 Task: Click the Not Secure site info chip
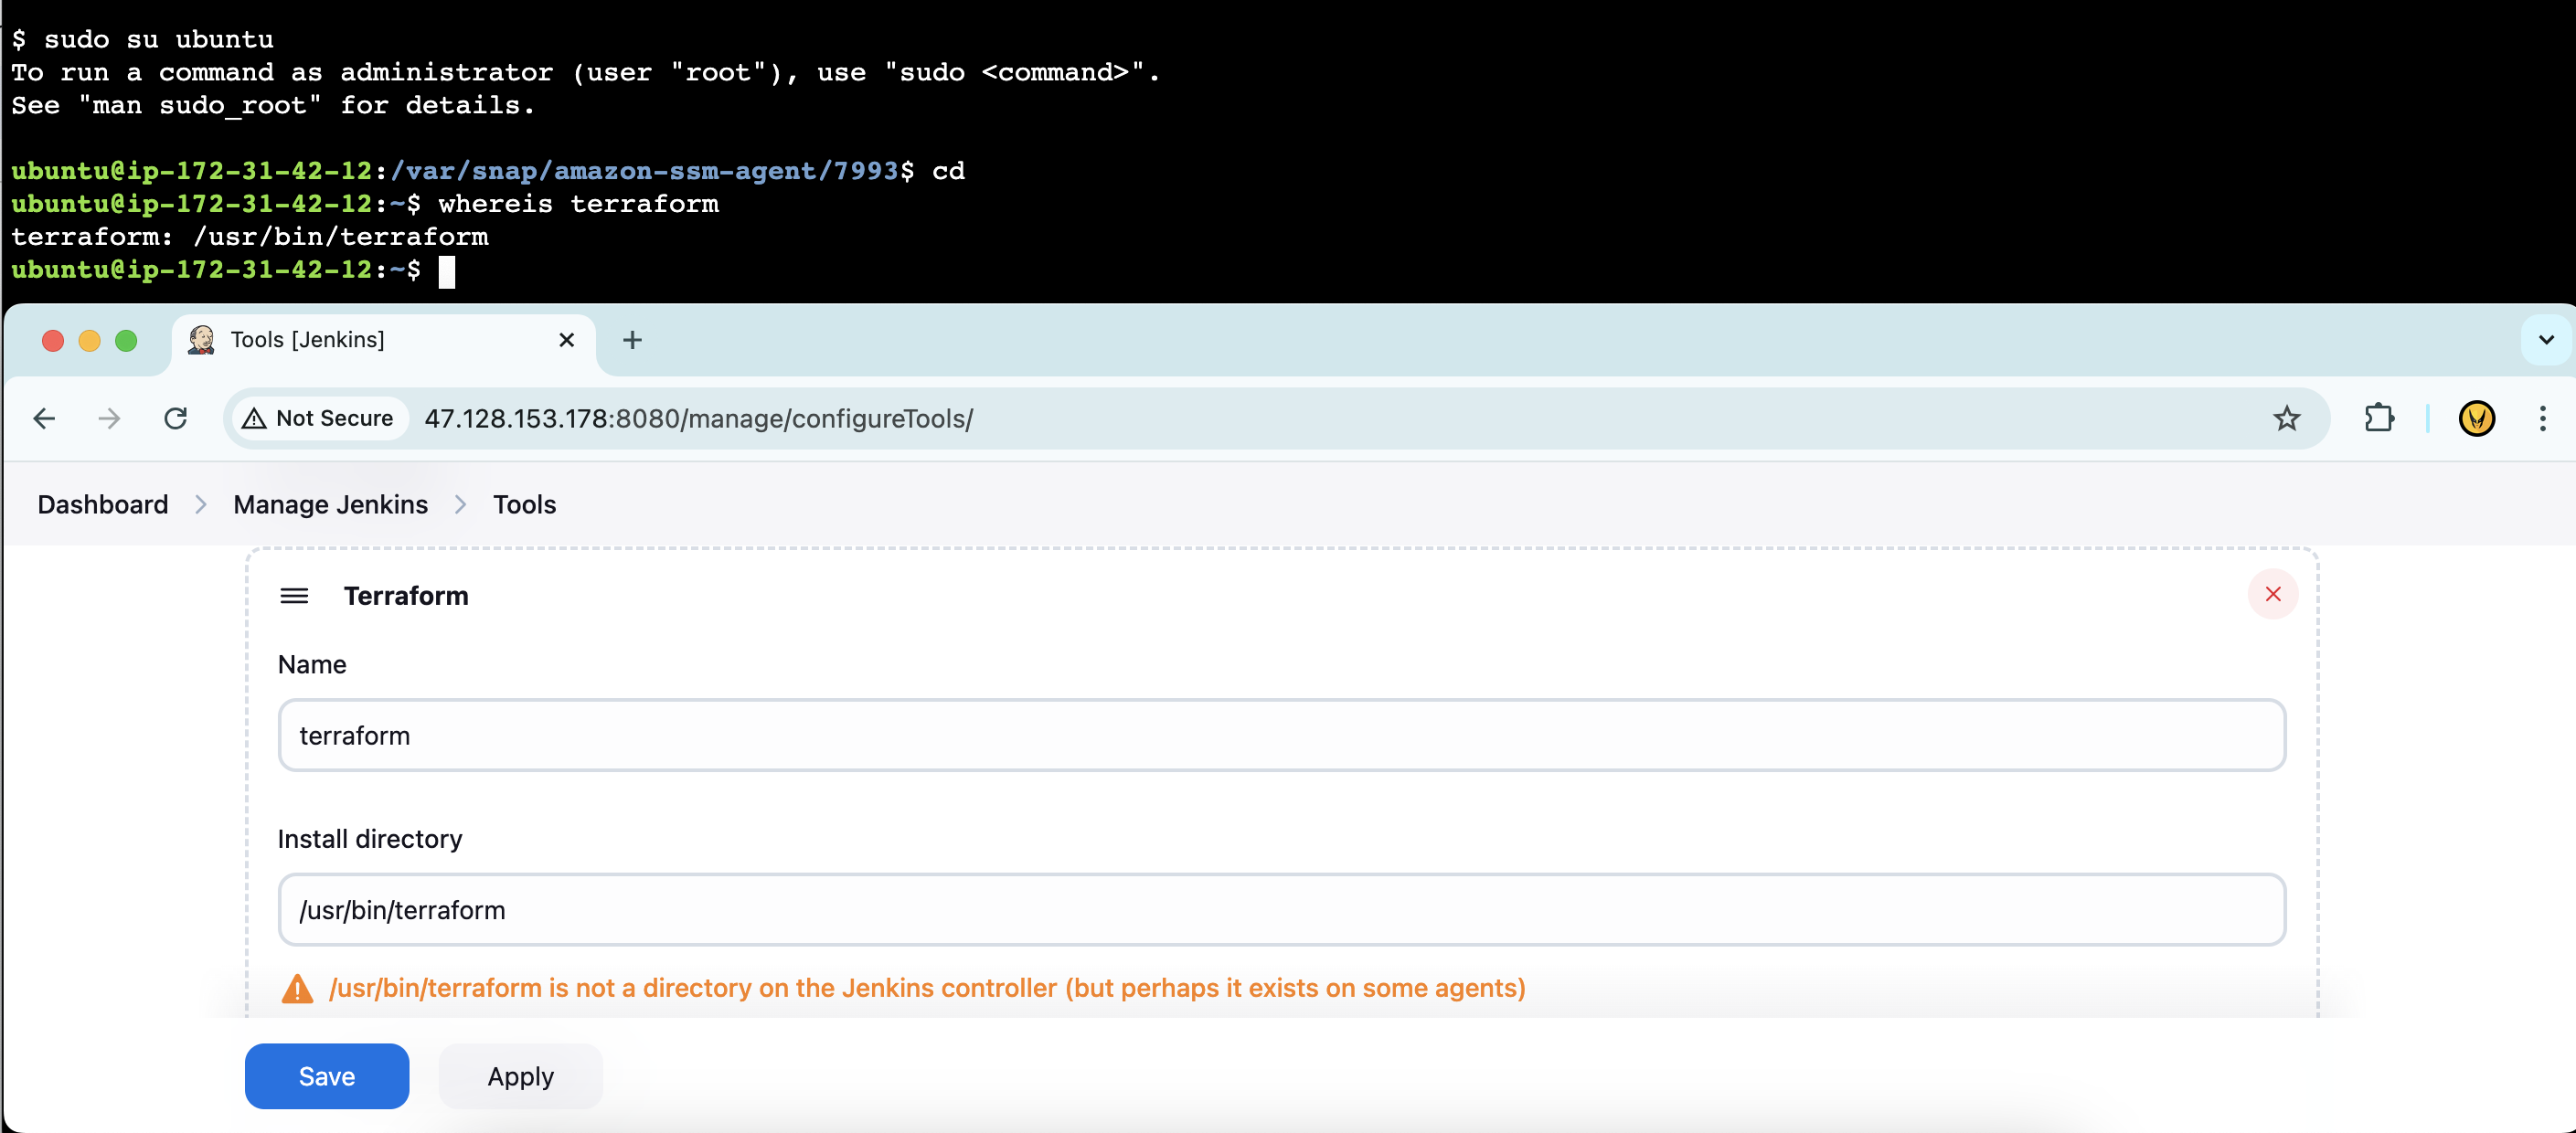pos(319,418)
